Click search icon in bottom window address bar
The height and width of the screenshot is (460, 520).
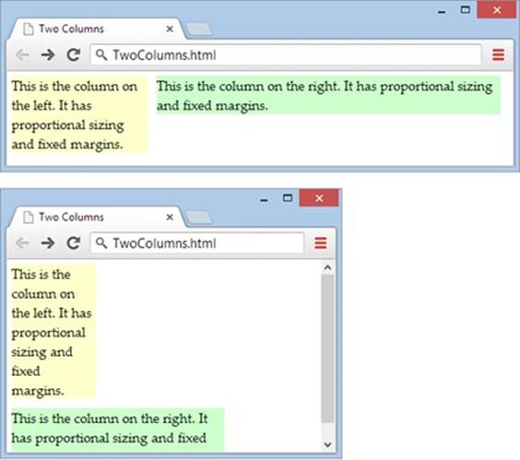click(101, 242)
